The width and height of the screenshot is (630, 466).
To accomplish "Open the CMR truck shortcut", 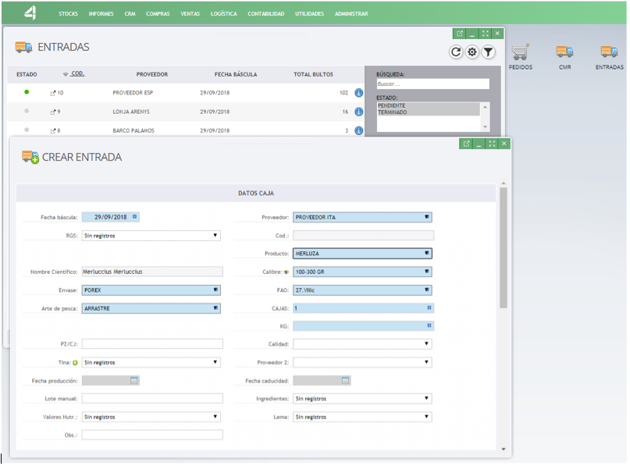I will tap(564, 52).
